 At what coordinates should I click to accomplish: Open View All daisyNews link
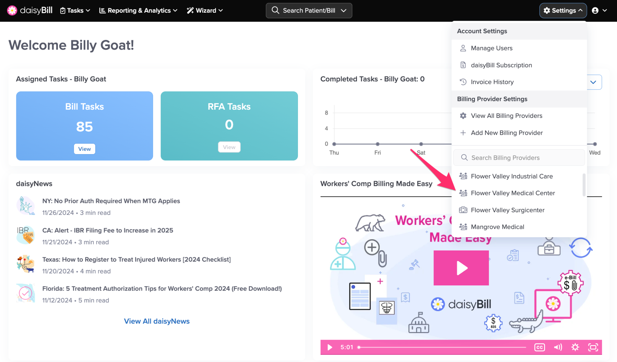coord(157,321)
